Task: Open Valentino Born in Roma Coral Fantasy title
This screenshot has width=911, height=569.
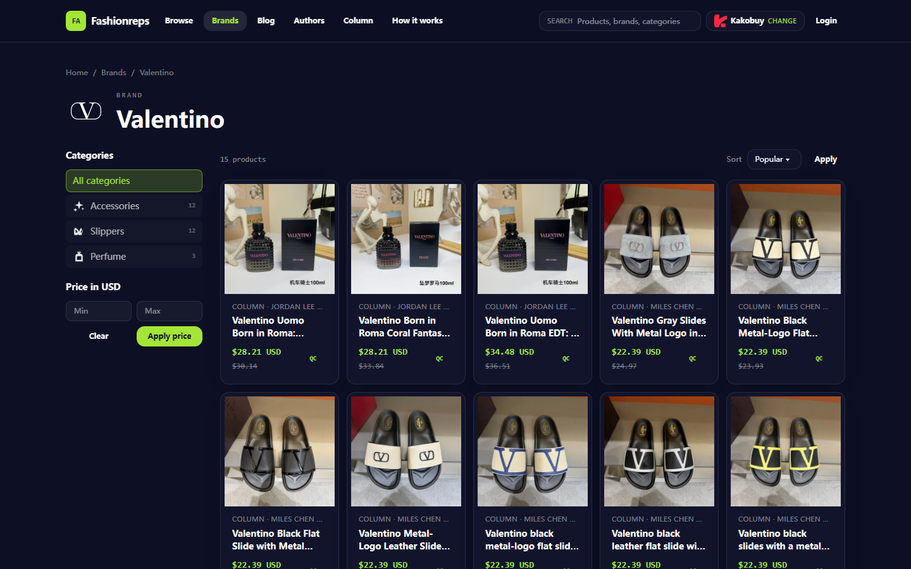Action: (405, 327)
